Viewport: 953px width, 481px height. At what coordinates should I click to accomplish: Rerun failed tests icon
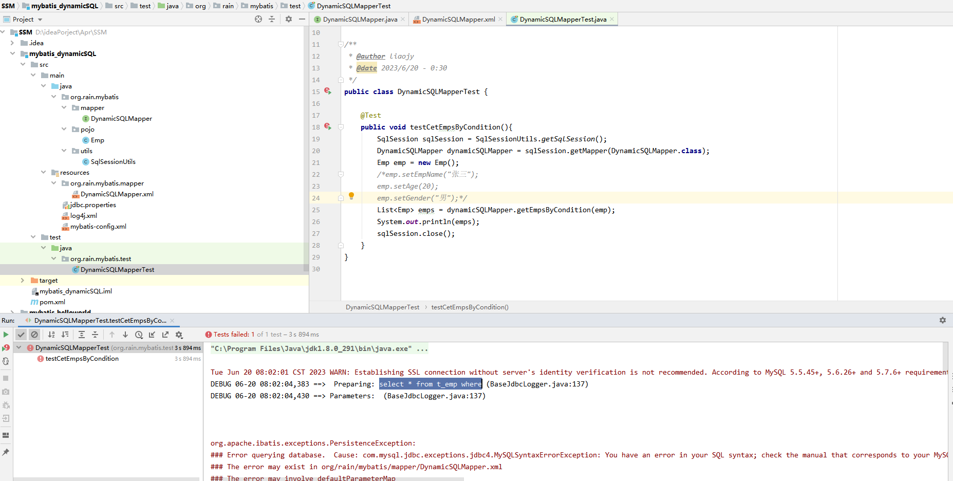pyautogui.click(x=6, y=348)
